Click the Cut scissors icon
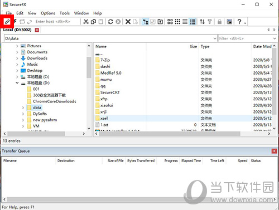The height and width of the screenshot is (210, 279). [x=86, y=22]
